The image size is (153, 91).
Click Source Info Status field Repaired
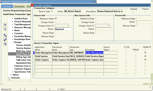pyautogui.click(x=63, y=29)
